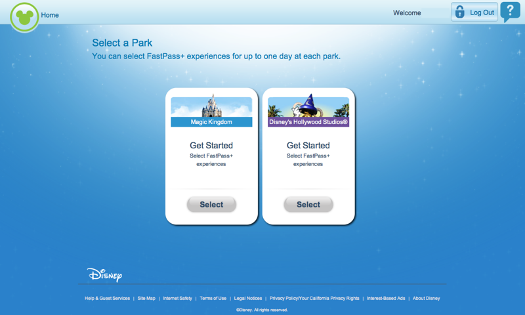Image resolution: width=525 pixels, height=315 pixels.
Task: Open the Internet Safety link
Action: [177, 299]
